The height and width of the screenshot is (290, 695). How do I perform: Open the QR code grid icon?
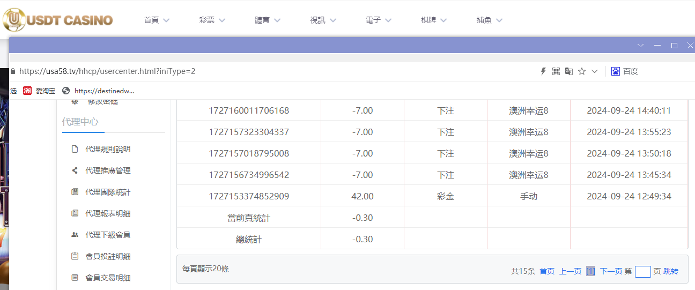(556, 71)
